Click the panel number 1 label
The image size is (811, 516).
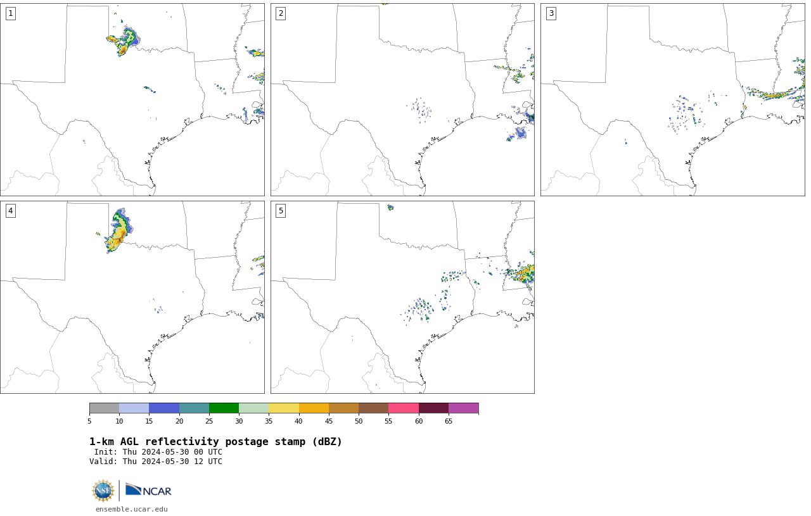[x=10, y=13]
